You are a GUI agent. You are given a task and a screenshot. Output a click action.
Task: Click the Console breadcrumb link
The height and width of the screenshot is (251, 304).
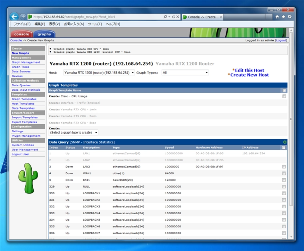coord(16,40)
